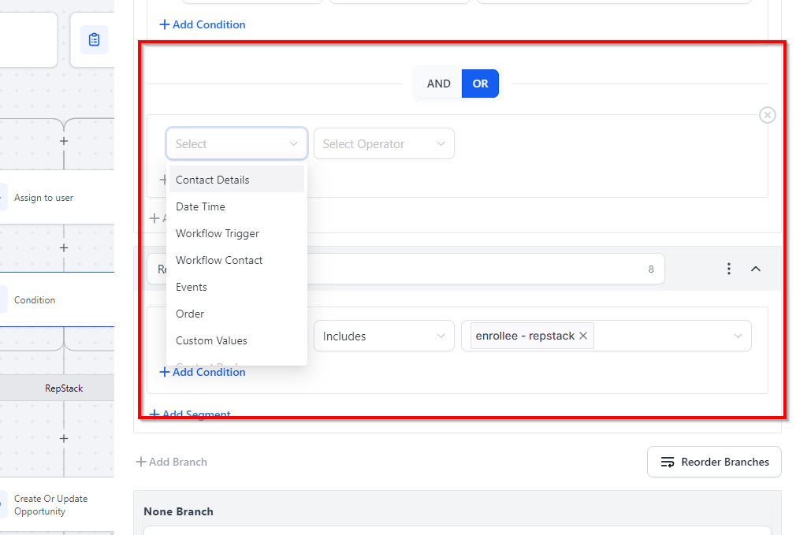This screenshot has height=535, width=796.
Task: Choose Order from the dropdown list
Action: 236,314
